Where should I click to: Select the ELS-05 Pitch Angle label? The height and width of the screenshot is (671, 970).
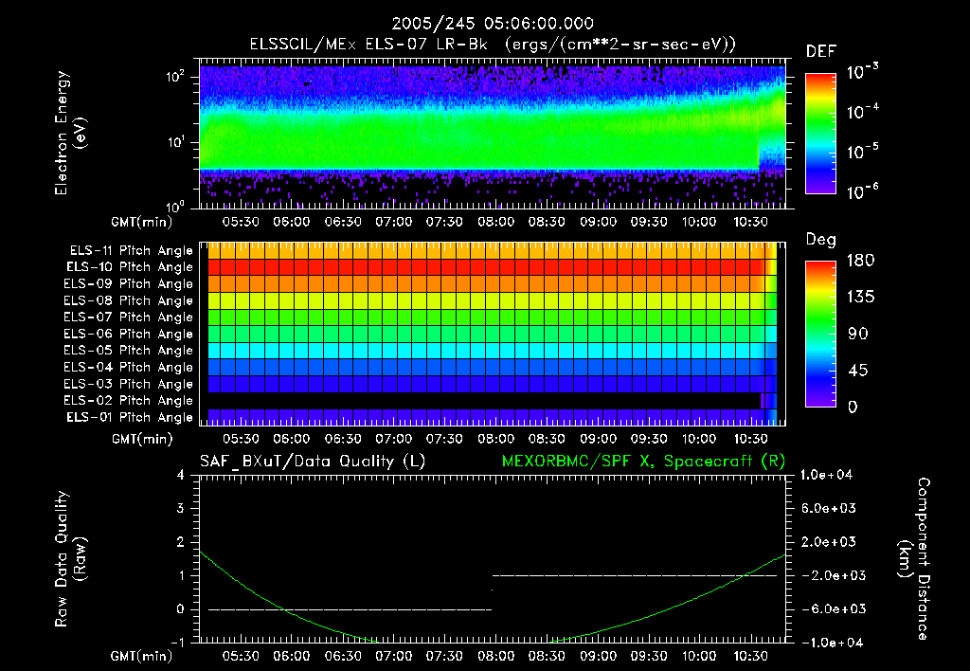click(128, 351)
